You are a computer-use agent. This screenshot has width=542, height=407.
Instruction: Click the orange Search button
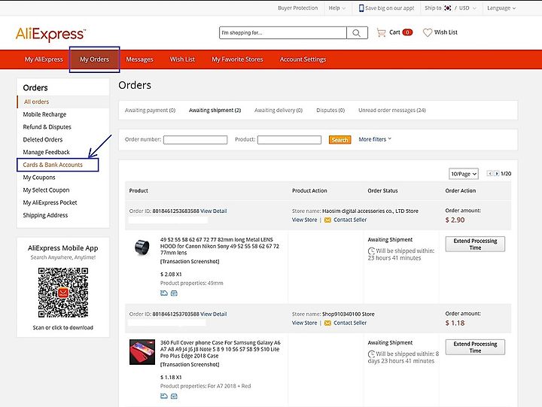point(340,140)
